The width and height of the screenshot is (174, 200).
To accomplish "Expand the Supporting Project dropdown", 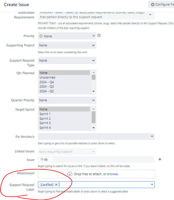I will click(67, 45).
